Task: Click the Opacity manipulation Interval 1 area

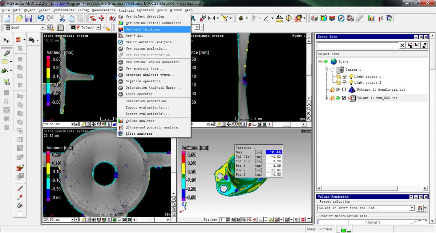Action: pos(372,222)
